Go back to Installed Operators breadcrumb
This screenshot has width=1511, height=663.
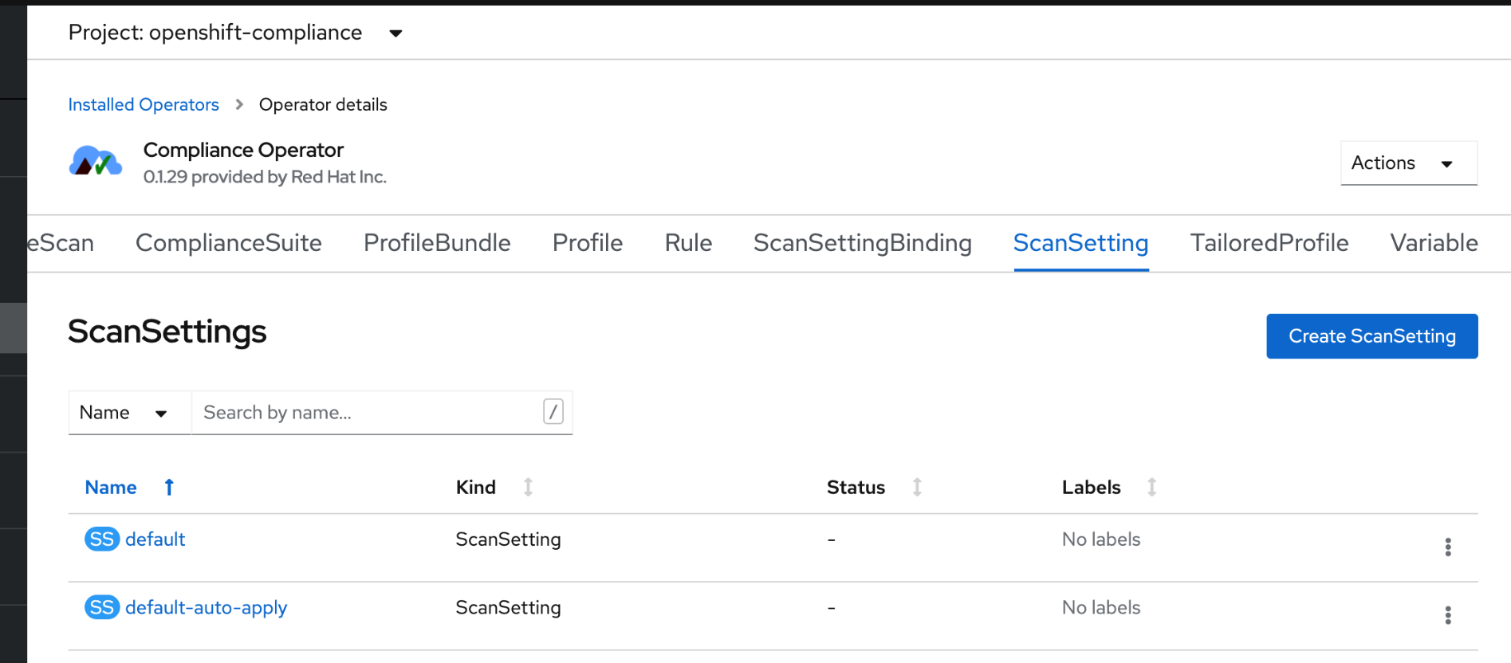click(x=144, y=104)
